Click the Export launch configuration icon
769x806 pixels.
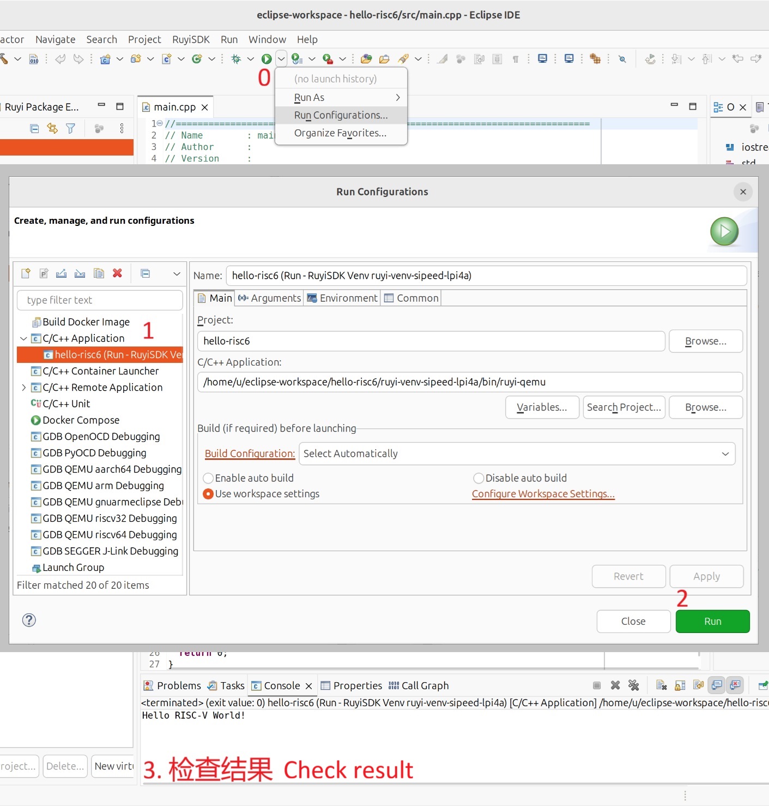pos(62,273)
